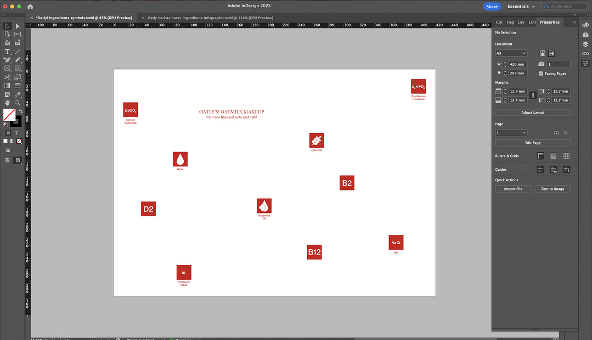Screen dimensions: 592x340
Task: Uncheck the Facing Pages checkbox
Action: (x=541, y=73)
